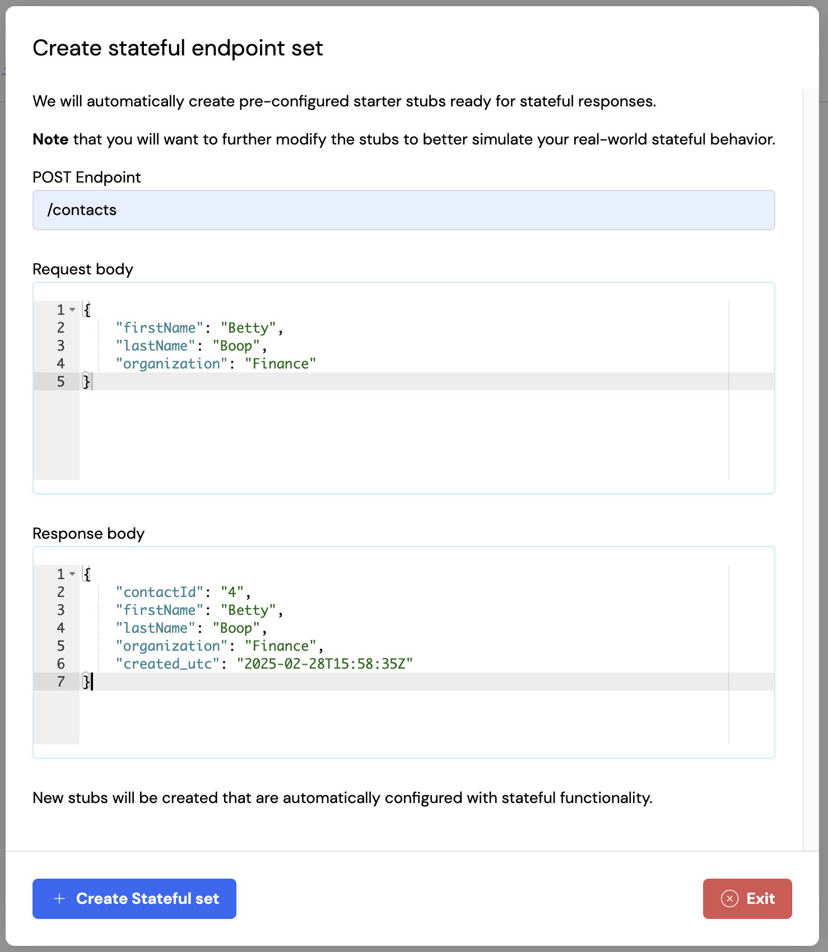
Task: Click the contactId value in Response body
Action: point(231,592)
